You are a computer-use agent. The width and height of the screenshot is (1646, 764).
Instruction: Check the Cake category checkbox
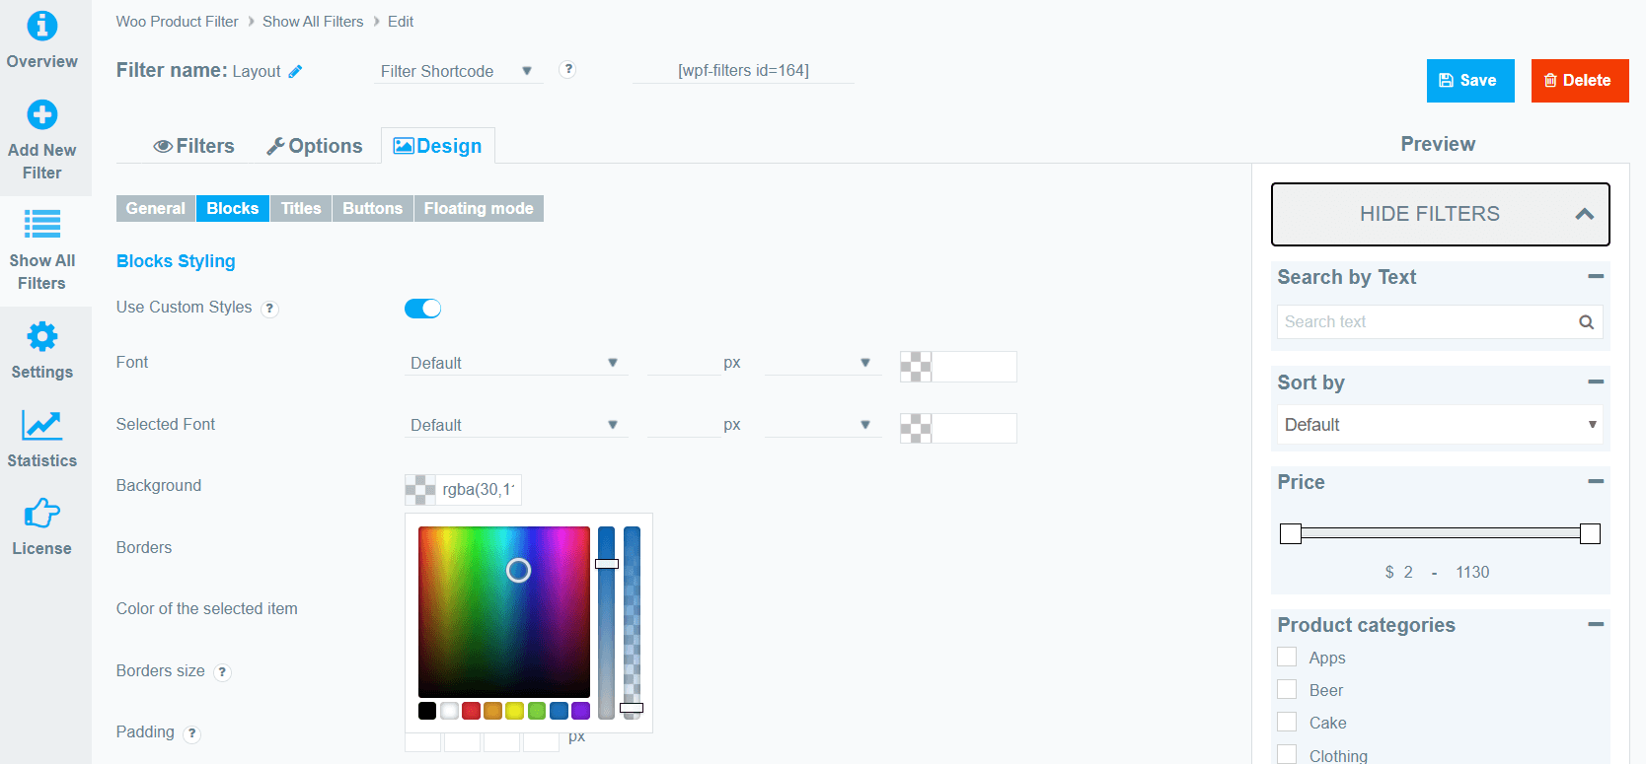1287,723
